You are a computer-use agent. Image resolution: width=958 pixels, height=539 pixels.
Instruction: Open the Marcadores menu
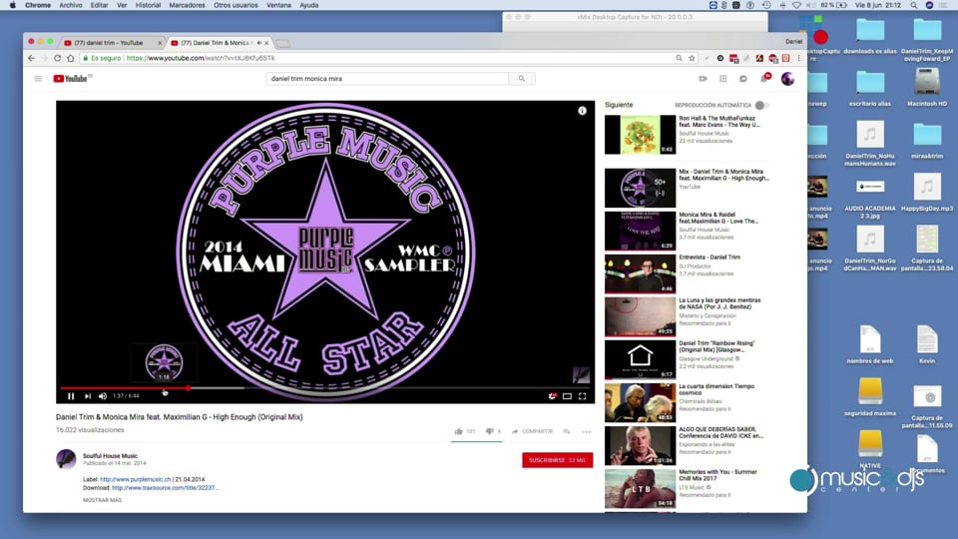click(187, 5)
